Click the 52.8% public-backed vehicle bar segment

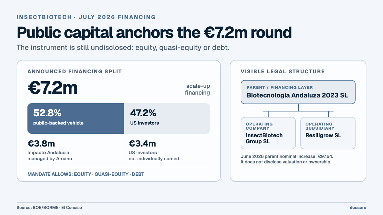point(76,118)
